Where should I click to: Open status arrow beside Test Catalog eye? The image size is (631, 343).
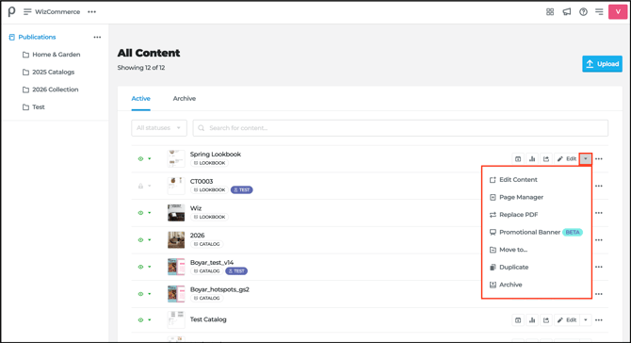tap(150, 320)
